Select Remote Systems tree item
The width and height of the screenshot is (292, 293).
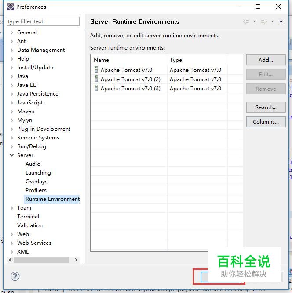click(38, 138)
